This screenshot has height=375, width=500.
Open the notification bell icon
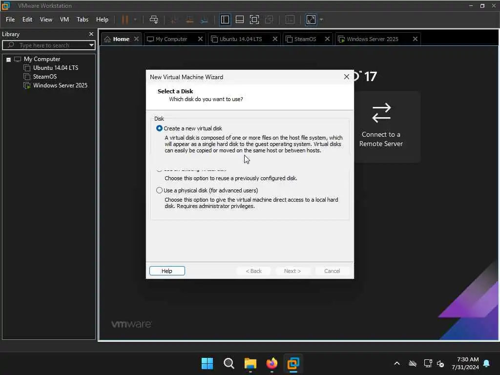coord(487,363)
